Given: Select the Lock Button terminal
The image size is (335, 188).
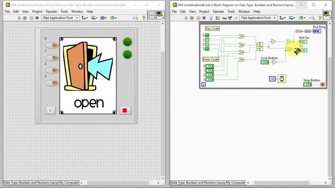Looking at the screenshot, I should pos(265,62).
